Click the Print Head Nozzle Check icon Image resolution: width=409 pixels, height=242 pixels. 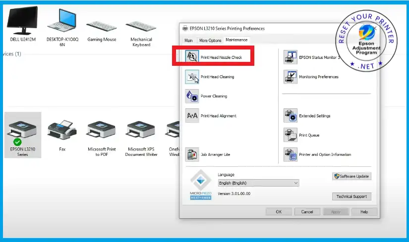[x=192, y=56]
